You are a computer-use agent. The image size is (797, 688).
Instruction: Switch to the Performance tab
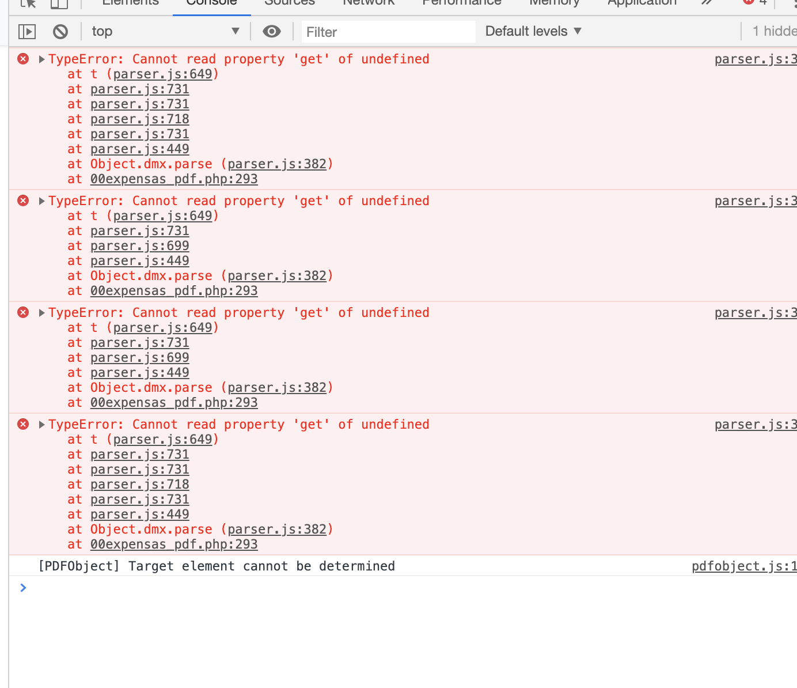coord(462,3)
